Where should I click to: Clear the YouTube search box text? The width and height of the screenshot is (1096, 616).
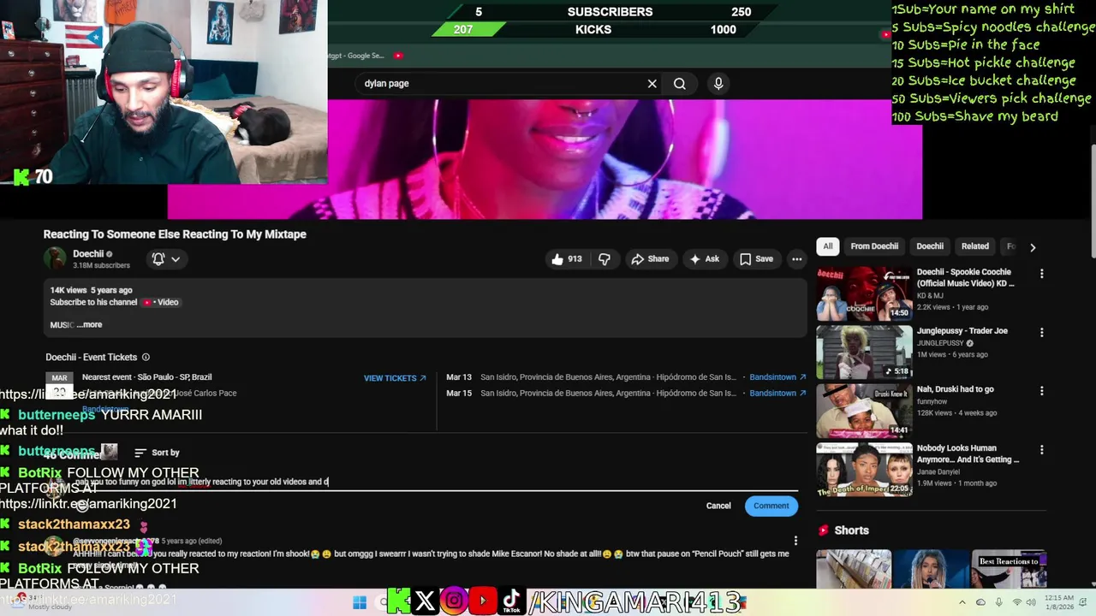coord(652,84)
